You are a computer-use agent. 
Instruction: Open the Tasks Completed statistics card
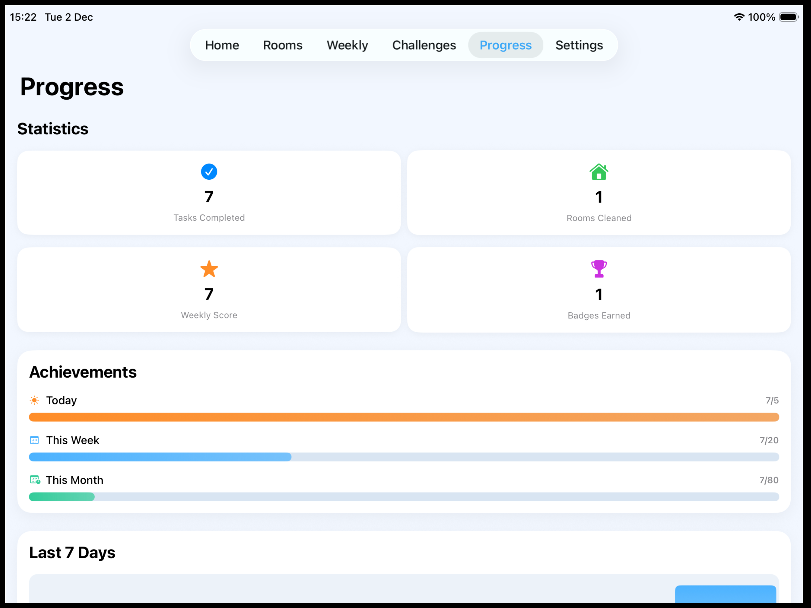point(209,193)
